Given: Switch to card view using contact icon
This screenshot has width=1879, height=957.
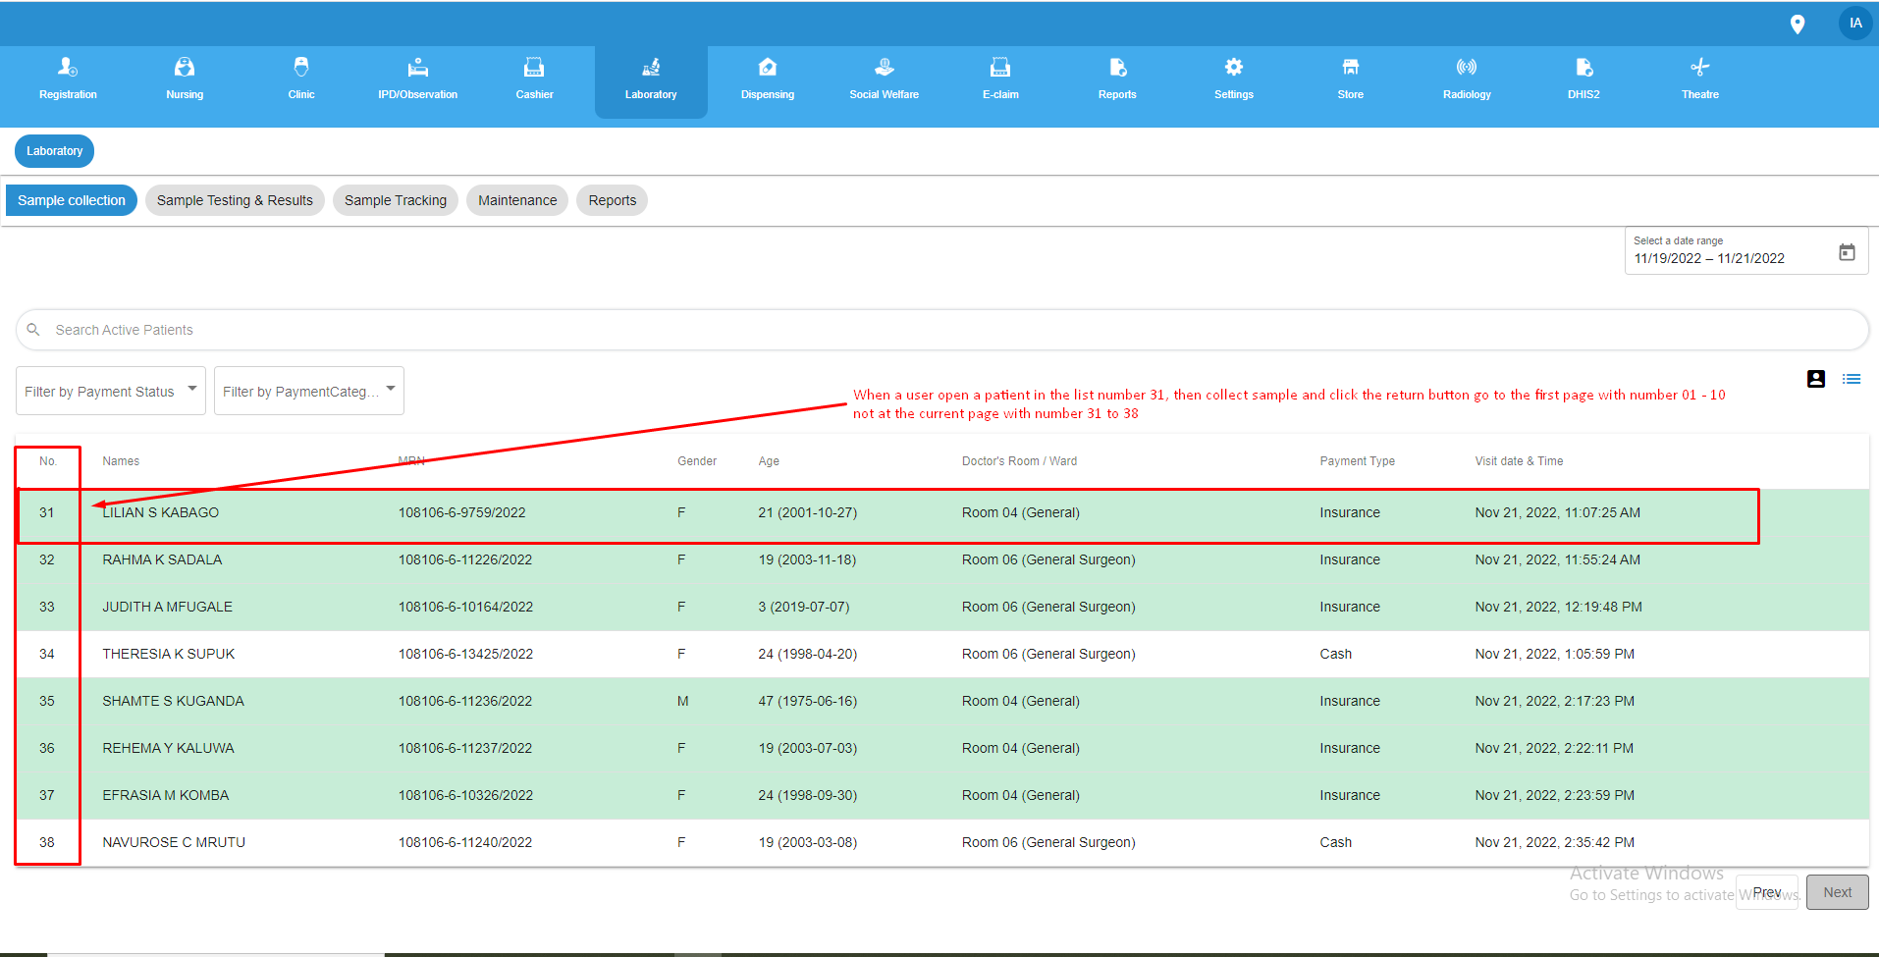Looking at the screenshot, I should tap(1815, 379).
